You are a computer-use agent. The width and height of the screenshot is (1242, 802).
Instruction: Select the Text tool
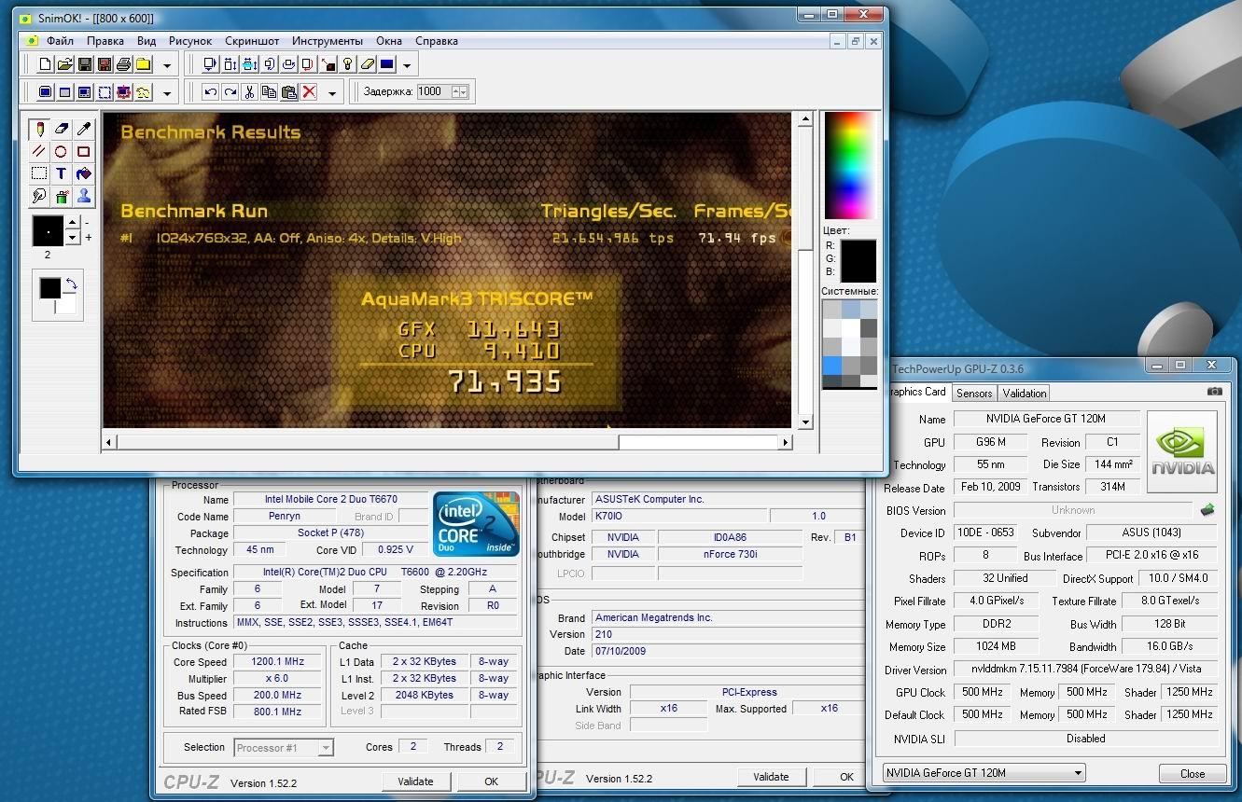pyautogui.click(x=61, y=173)
